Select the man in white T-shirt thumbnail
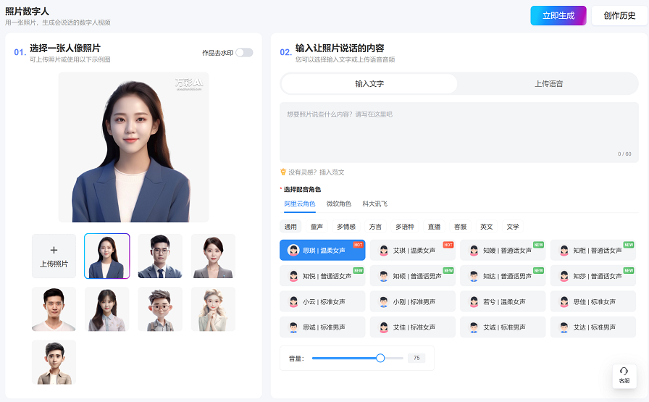Screen dimensions: 649x402 pos(54,309)
